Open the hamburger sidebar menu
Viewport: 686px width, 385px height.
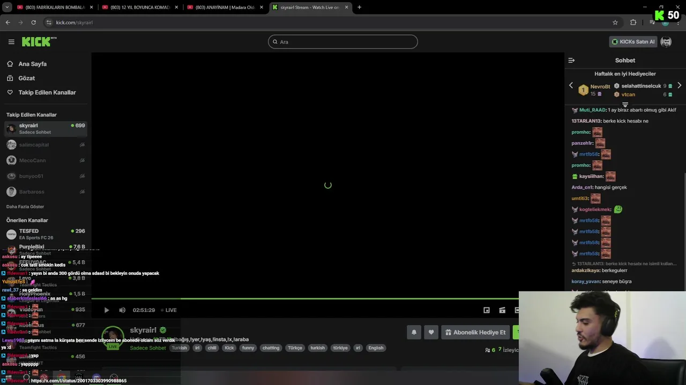pos(11,42)
